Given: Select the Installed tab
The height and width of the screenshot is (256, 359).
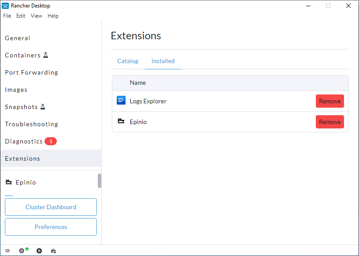Looking at the screenshot, I should point(163,61).
